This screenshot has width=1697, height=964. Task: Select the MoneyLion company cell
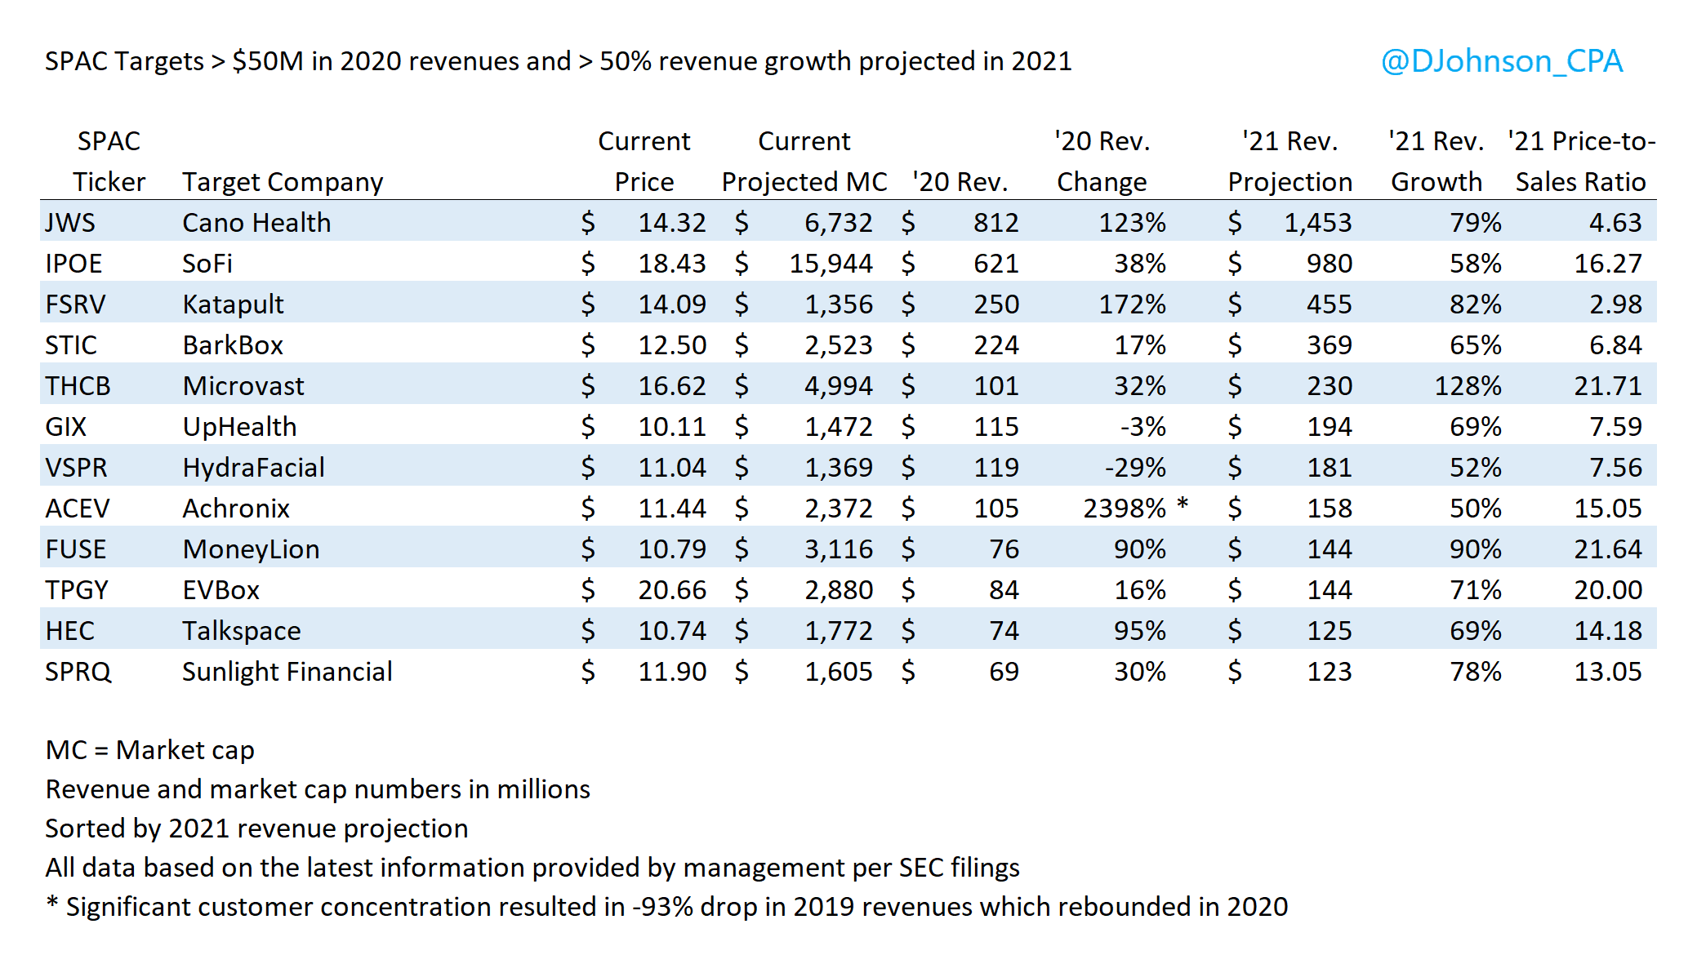tap(251, 549)
